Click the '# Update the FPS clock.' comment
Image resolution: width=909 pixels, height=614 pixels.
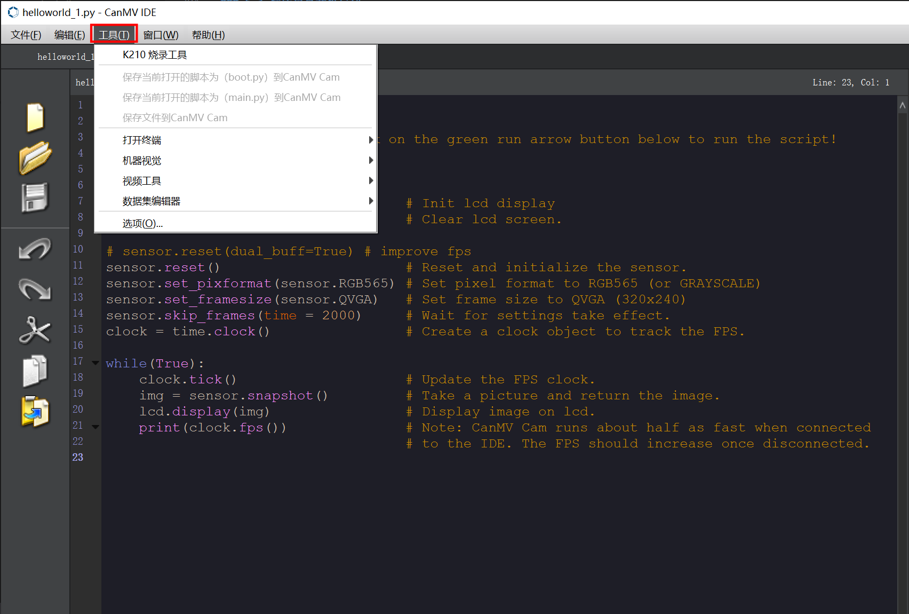pos(500,379)
